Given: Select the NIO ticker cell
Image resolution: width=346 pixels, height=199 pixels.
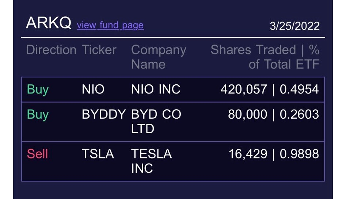Looking at the screenshot, I should click(x=93, y=89).
